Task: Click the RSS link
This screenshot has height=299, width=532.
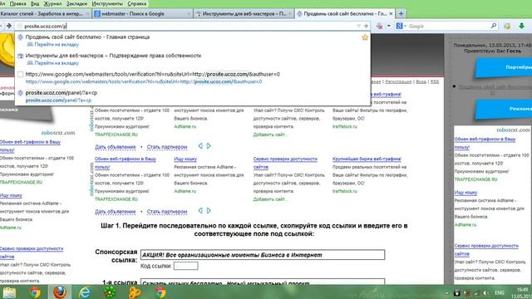Action: point(435,81)
